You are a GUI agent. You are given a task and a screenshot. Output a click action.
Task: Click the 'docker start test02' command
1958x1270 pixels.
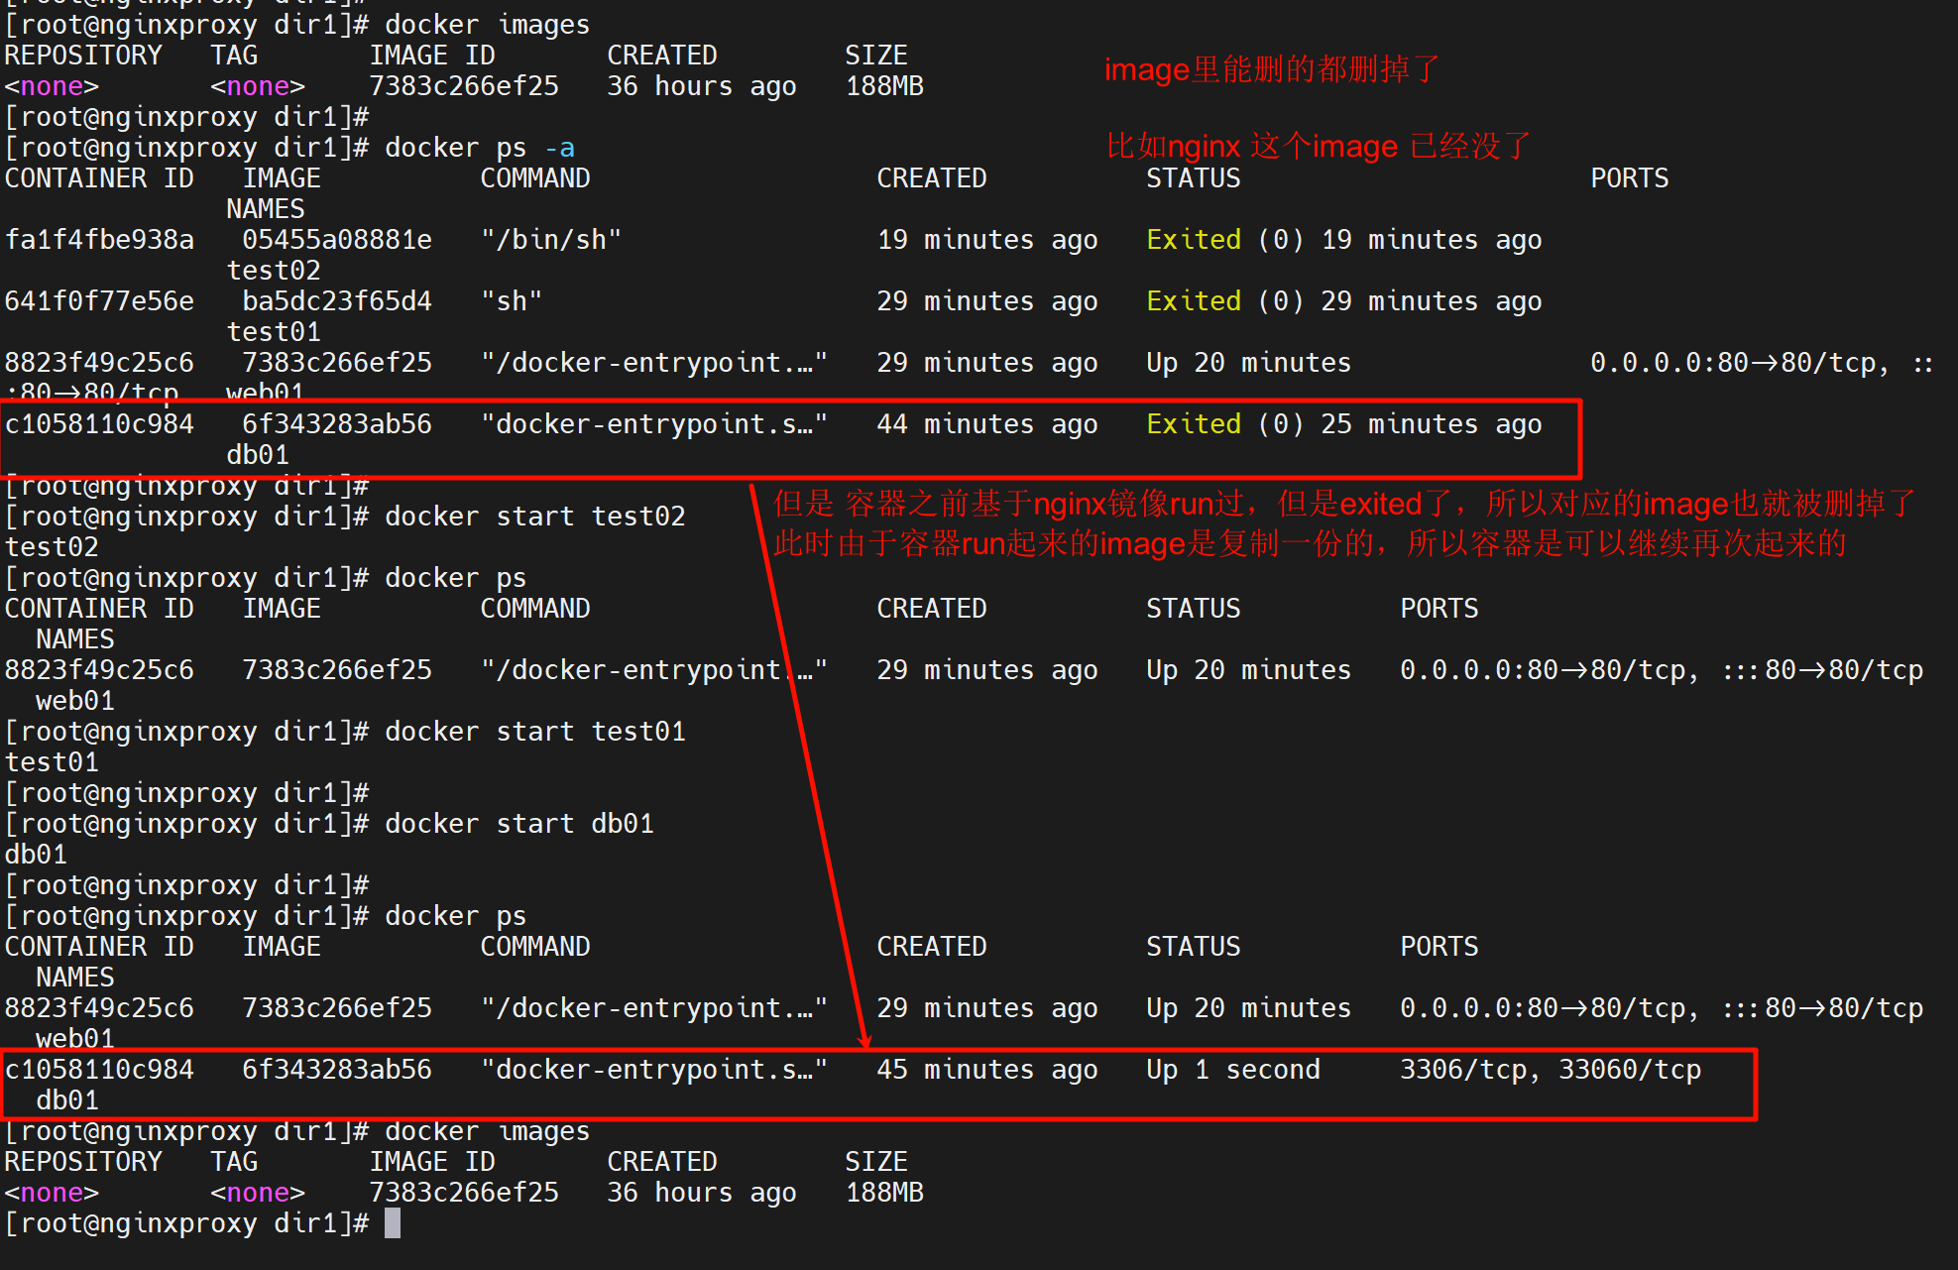(534, 517)
